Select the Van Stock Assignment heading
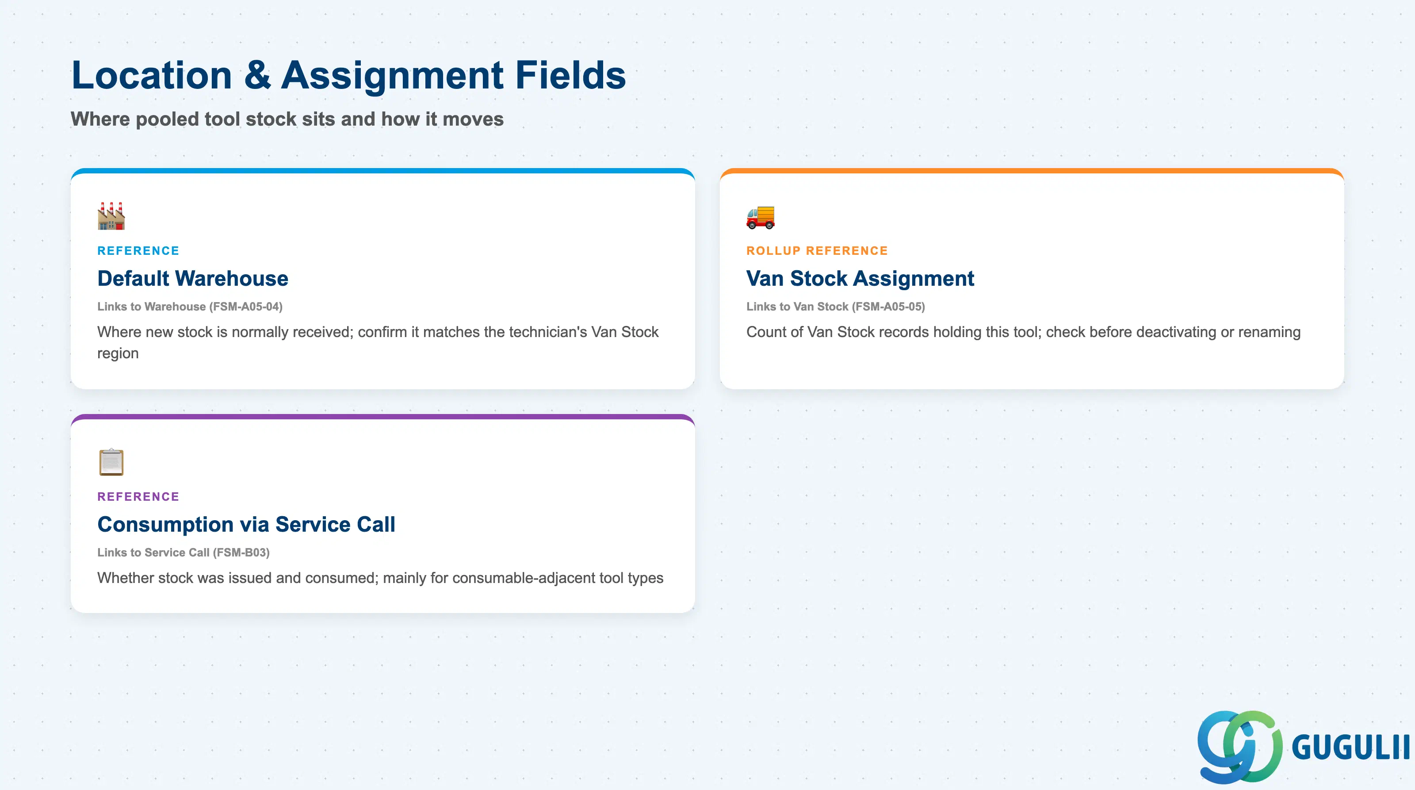Screen dimensions: 1415x790 [x=860, y=279]
